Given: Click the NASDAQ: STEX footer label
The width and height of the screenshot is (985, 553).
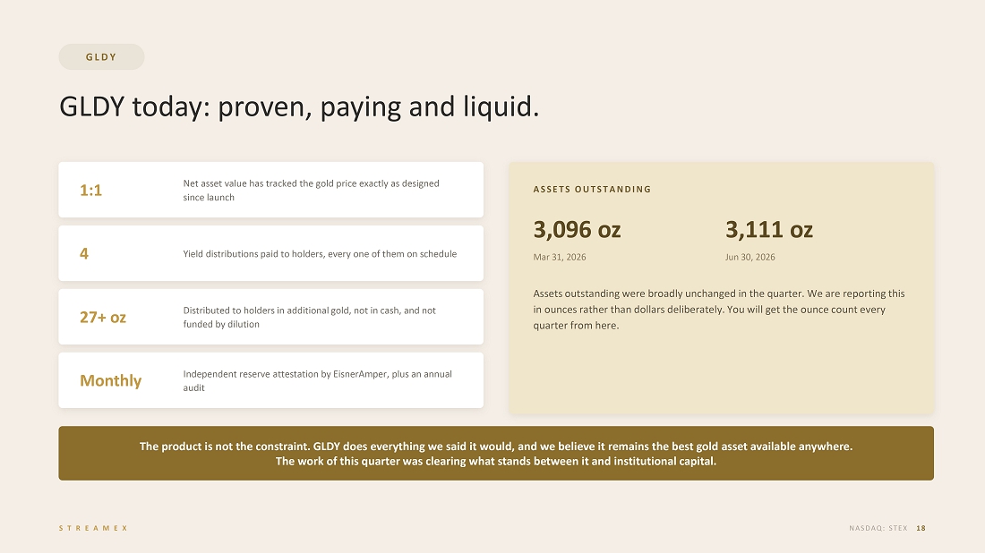Looking at the screenshot, I should point(878,528).
